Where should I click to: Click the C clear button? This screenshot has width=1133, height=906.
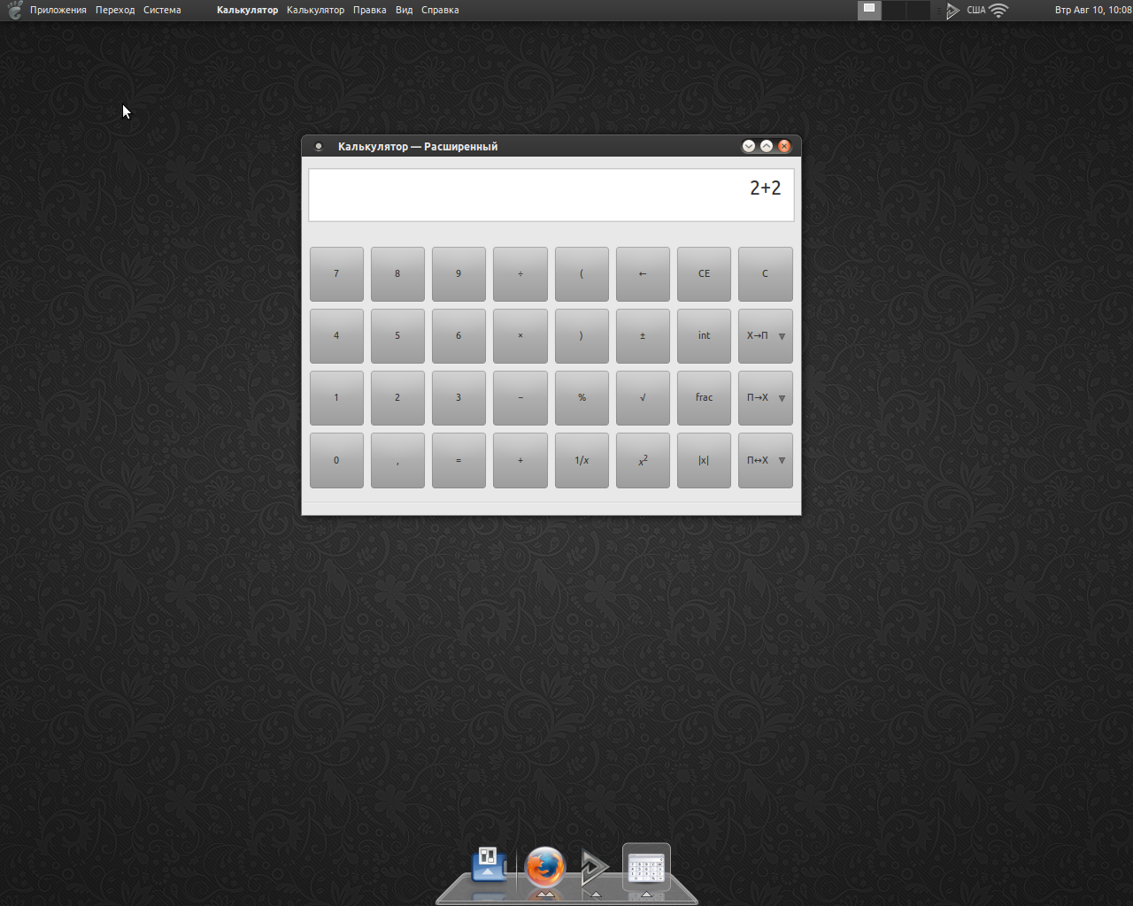pos(766,274)
